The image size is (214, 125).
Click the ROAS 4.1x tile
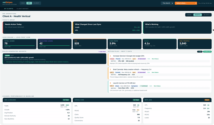[x=160, y=44]
